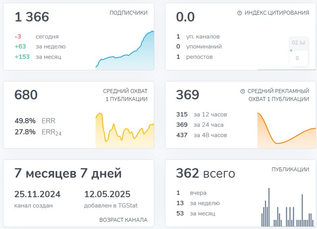Click the 27.8% ERR24 value
Viewport: 317px width, 229px height.
(x=25, y=132)
